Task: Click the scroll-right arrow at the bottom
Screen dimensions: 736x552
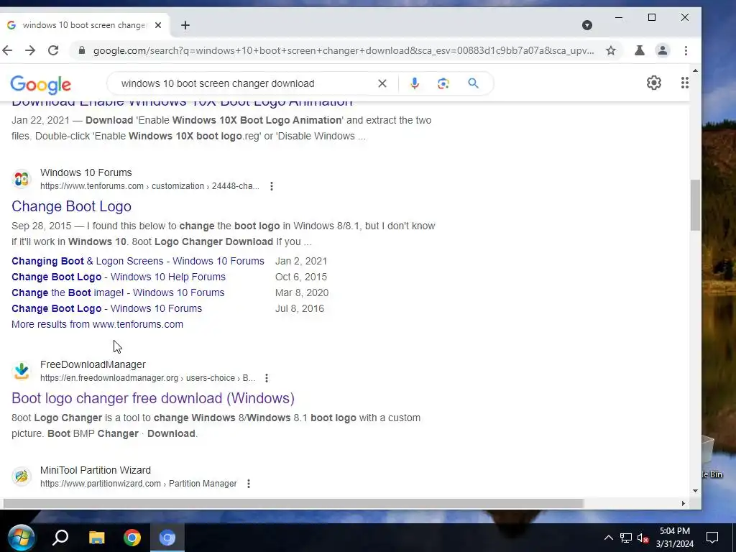Action: pyautogui.click(x=684, y=503)
